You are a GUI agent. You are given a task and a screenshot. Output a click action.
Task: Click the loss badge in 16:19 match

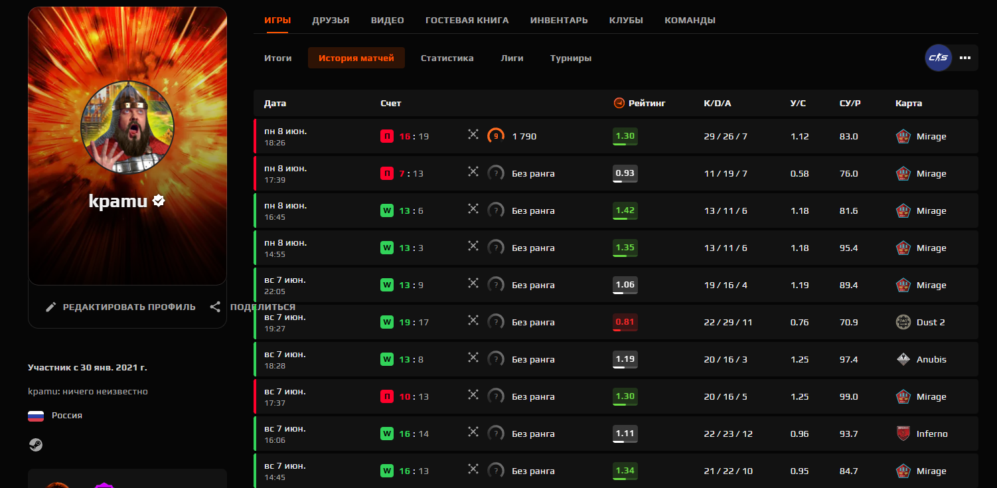point(387,136)
